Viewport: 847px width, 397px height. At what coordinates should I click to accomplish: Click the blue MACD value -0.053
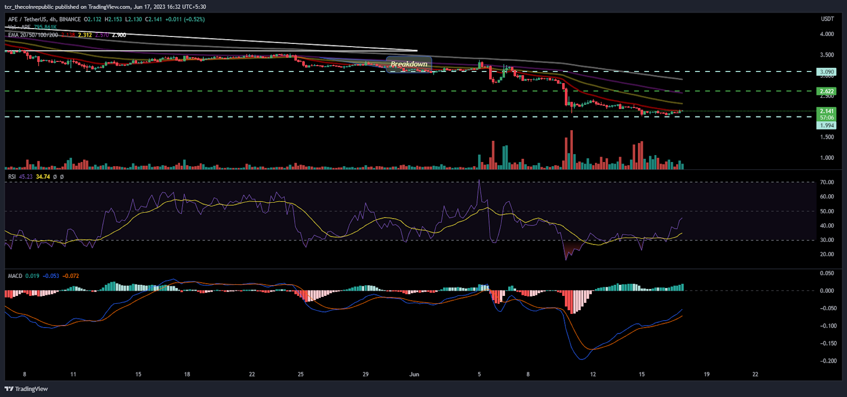(51, 276)
